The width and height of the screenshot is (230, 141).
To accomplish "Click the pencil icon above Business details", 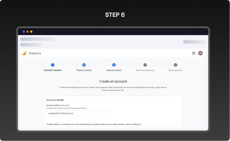I will (114, 65).
